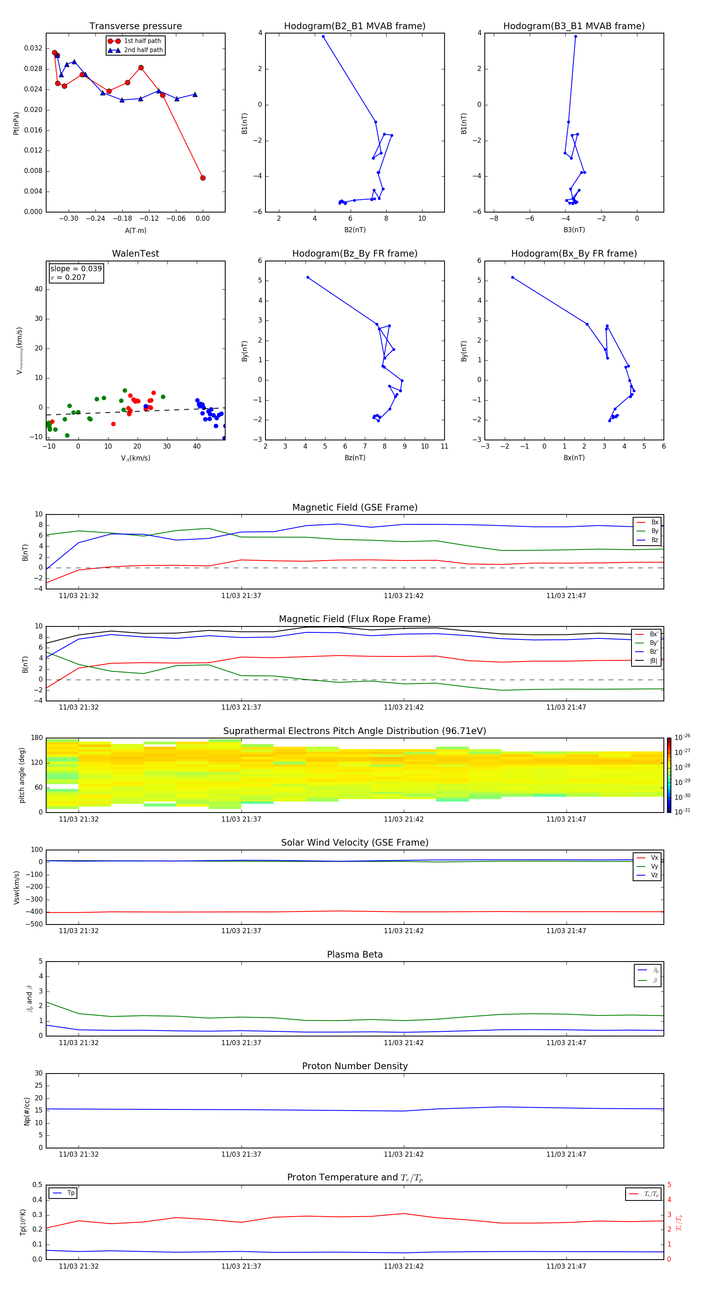
Task: Click the 'Vz' legend entry
Action: coord(647,875)
